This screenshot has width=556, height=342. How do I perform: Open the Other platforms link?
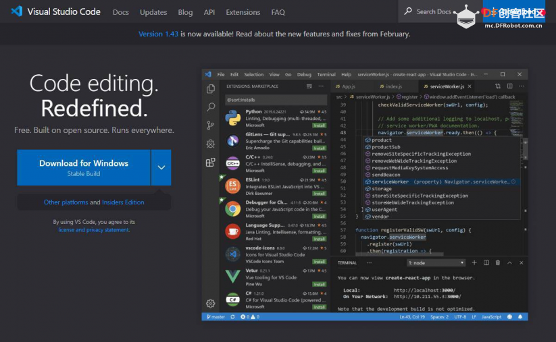(x=66, y=202)
